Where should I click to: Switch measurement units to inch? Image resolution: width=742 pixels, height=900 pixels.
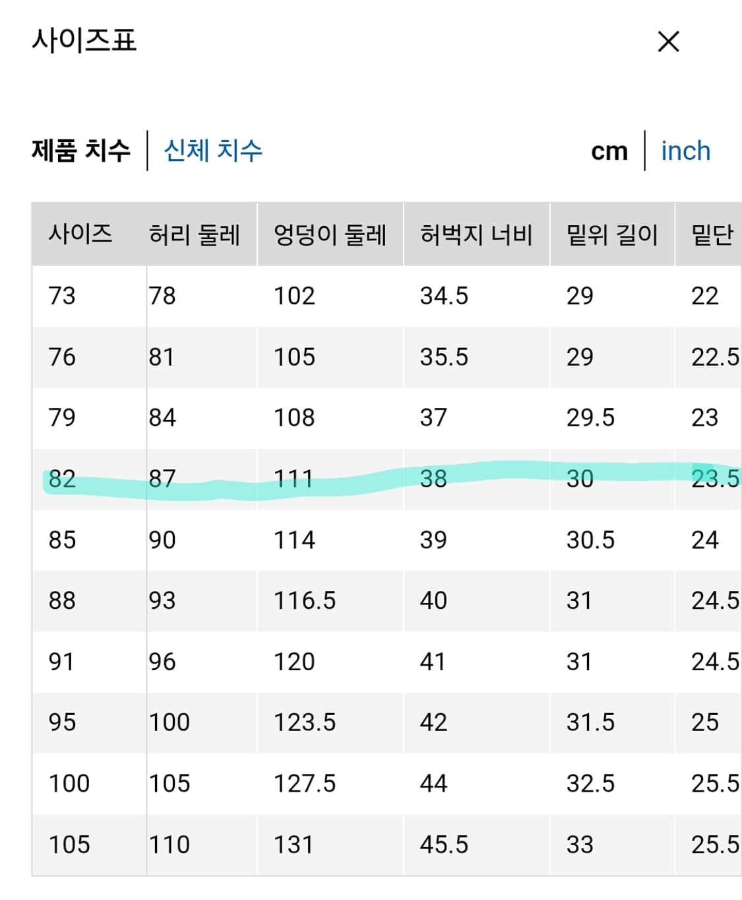click(x=685, y=151)
